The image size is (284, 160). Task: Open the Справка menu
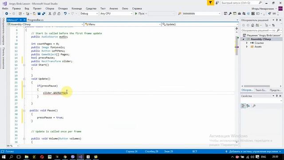click(x=137, y=8)
